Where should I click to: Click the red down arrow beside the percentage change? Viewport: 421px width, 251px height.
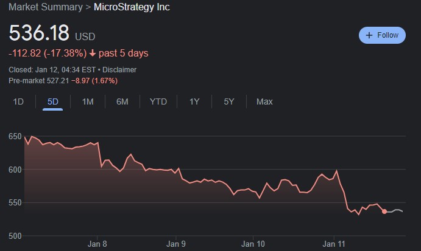[92, 53]
